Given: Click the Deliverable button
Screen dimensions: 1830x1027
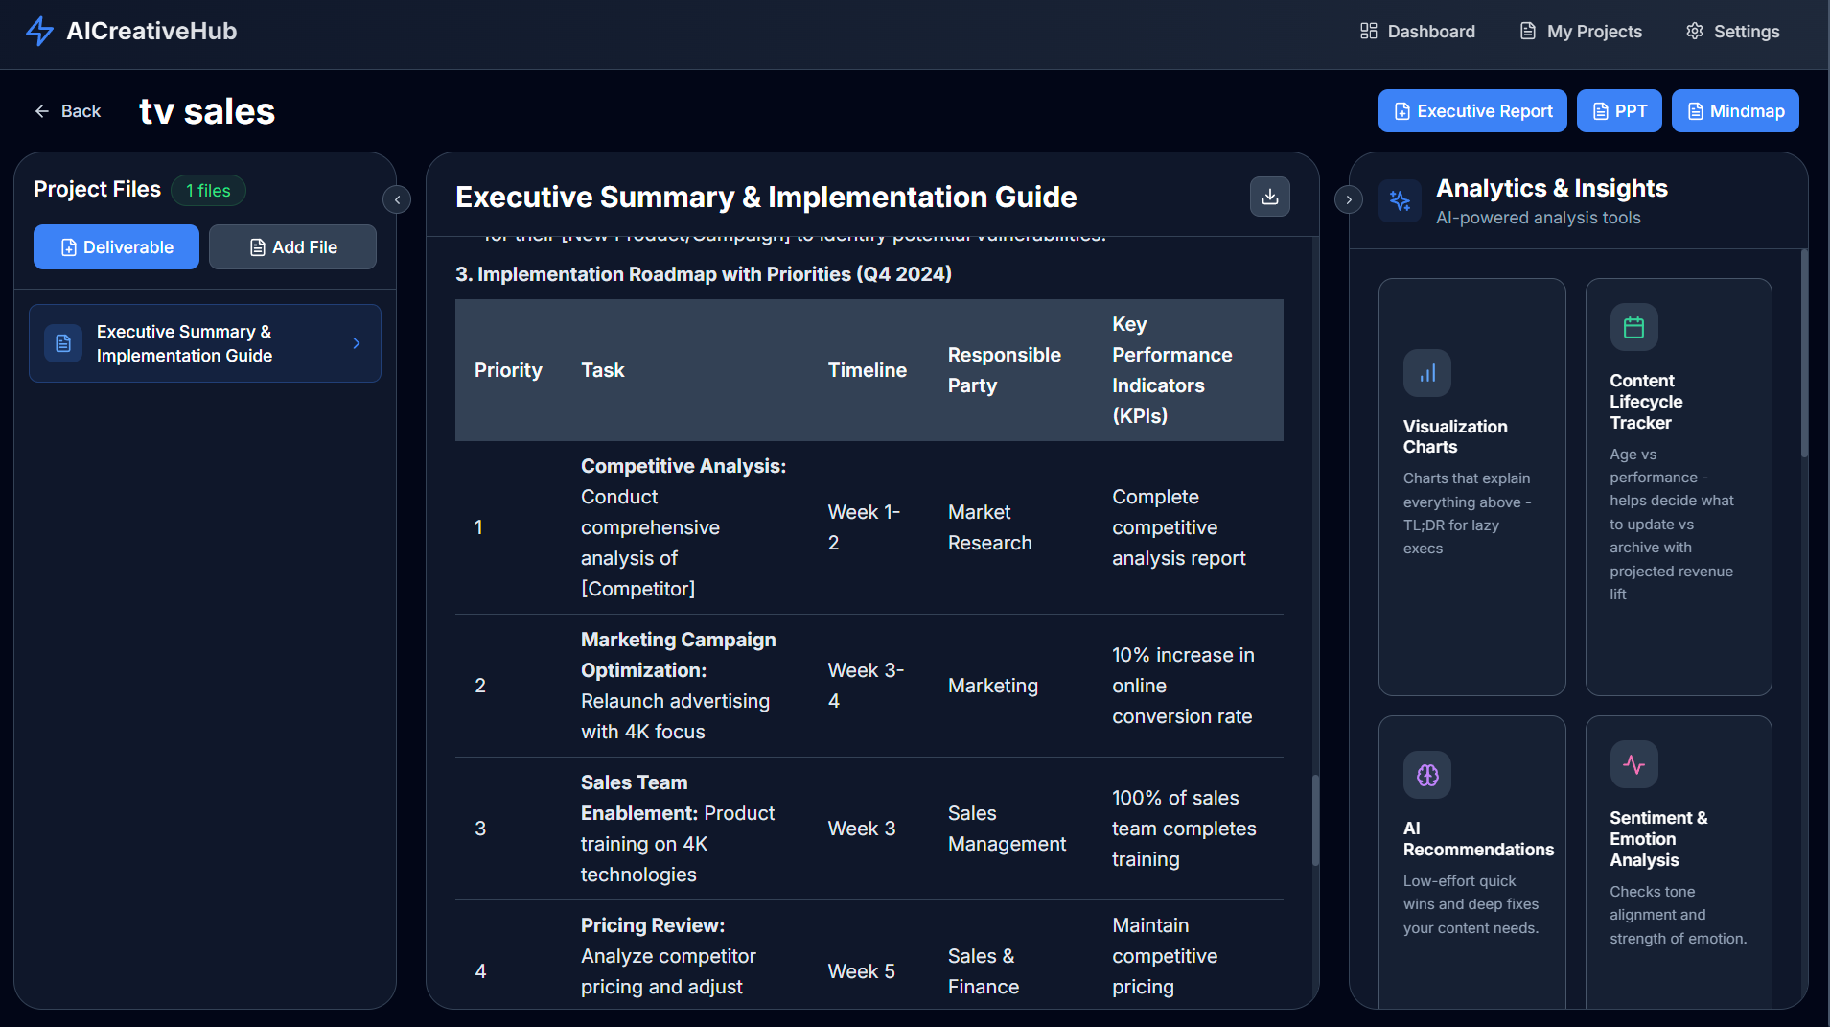Looking at the screenshot, I should 116,247.
